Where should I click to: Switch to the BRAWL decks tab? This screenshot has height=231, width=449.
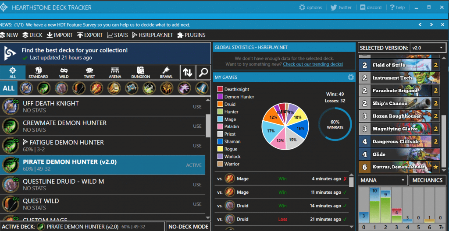166,72
